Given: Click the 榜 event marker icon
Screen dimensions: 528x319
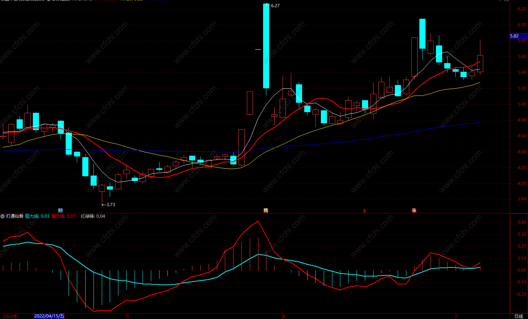Looking at the screenshot, I should 266,211.
